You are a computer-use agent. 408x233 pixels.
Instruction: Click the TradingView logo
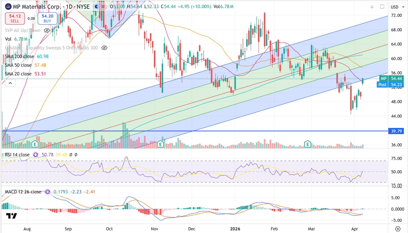point(11,216)
